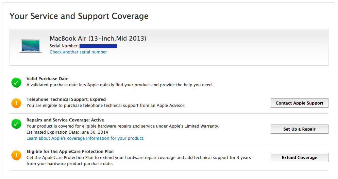Click the blue redacted serial number bar
The image size is (338, 179).
(x=98, y=46)
